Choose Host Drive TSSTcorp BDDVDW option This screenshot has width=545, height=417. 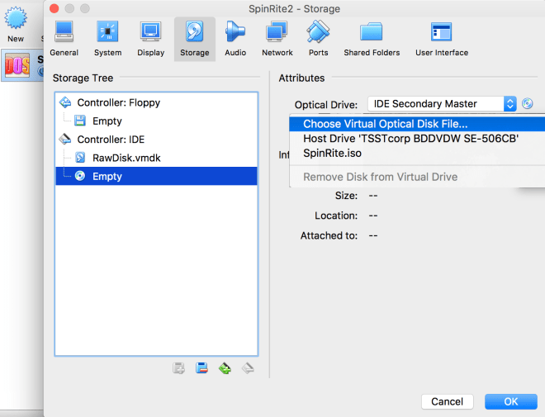click(410, 139)
